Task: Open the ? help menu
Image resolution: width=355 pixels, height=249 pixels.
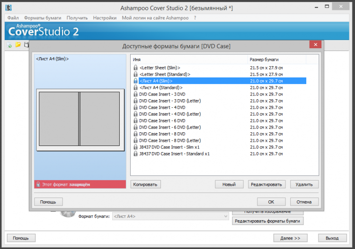Action: (195, 18)
